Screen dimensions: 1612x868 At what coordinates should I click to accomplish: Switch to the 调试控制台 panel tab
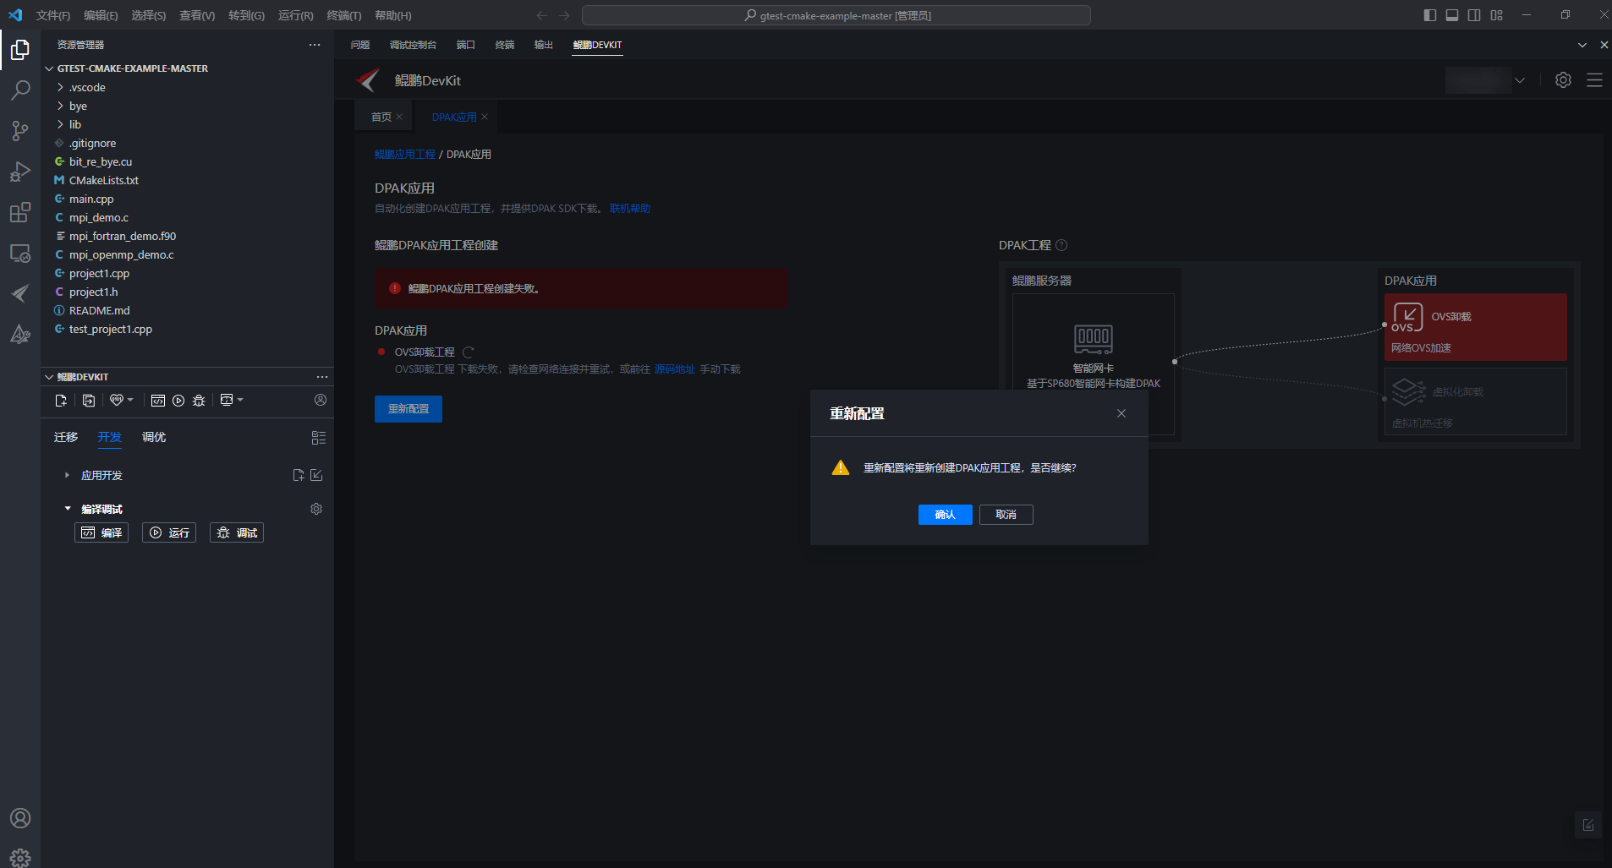(x=413, y=45)
